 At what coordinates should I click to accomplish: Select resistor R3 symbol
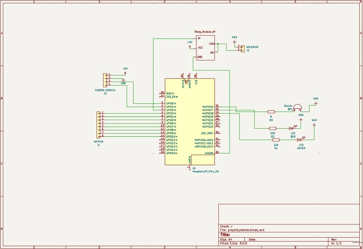click(x=271, y=112)
